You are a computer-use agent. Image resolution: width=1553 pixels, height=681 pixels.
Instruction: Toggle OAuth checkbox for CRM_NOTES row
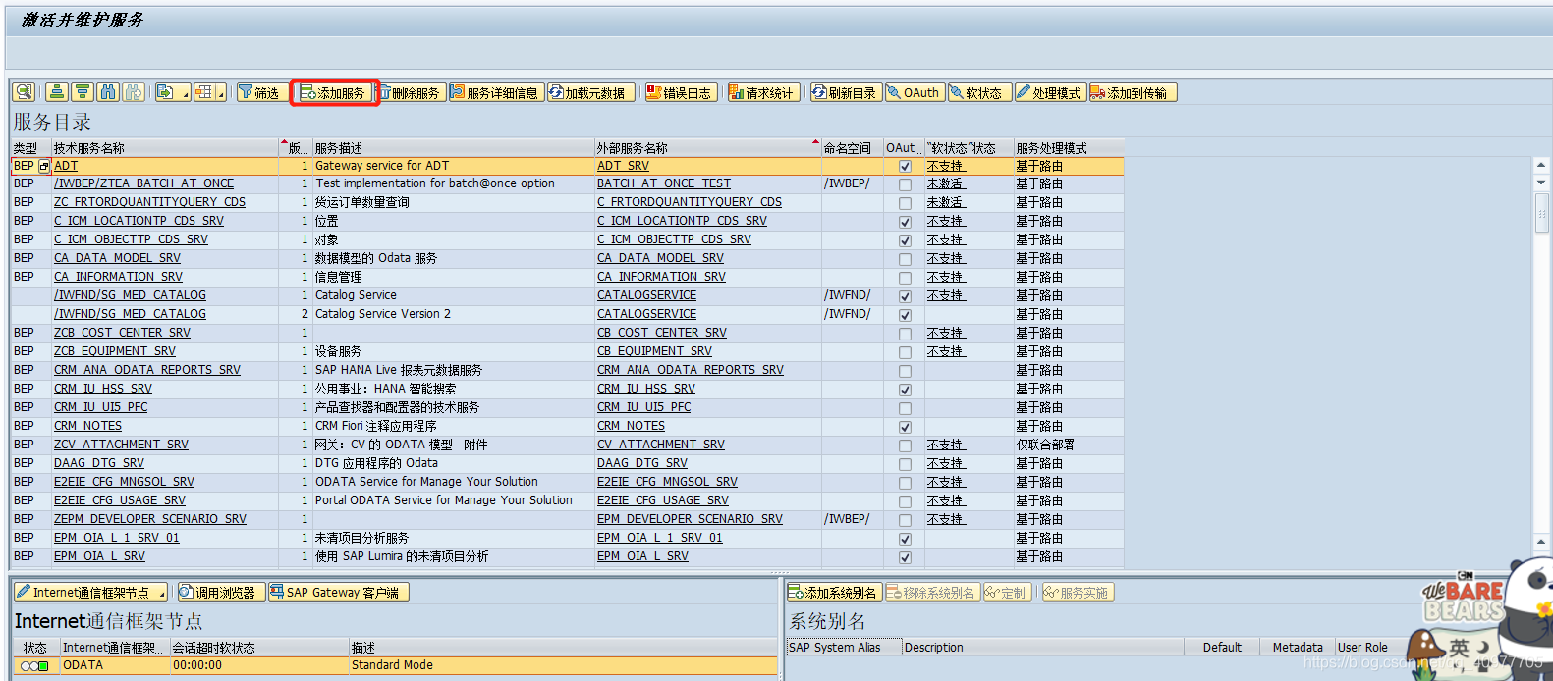905,427
